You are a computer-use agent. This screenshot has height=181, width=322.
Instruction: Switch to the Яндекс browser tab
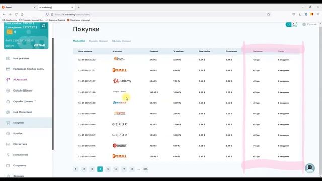coord(19,7)
